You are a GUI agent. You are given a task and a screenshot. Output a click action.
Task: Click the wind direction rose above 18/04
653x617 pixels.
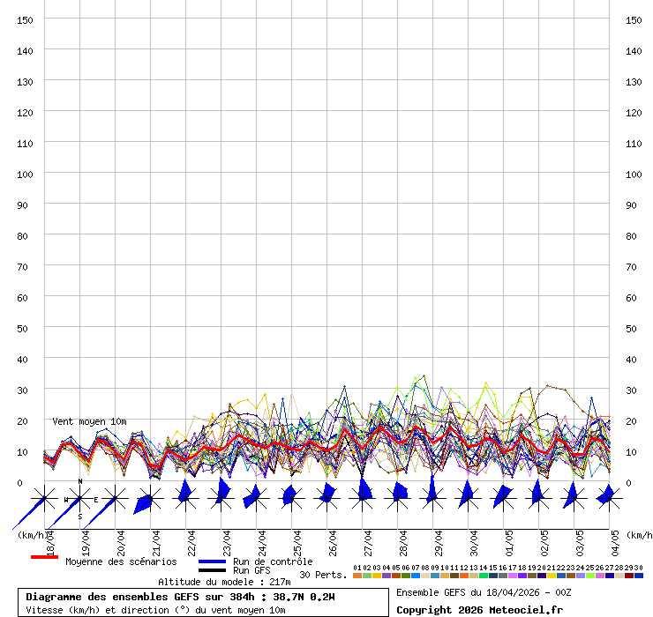tap(44, 499)
